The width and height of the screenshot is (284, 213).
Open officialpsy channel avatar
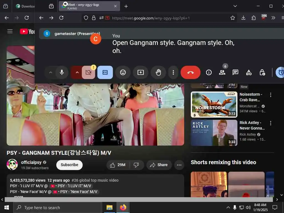[x=12, y=165]
